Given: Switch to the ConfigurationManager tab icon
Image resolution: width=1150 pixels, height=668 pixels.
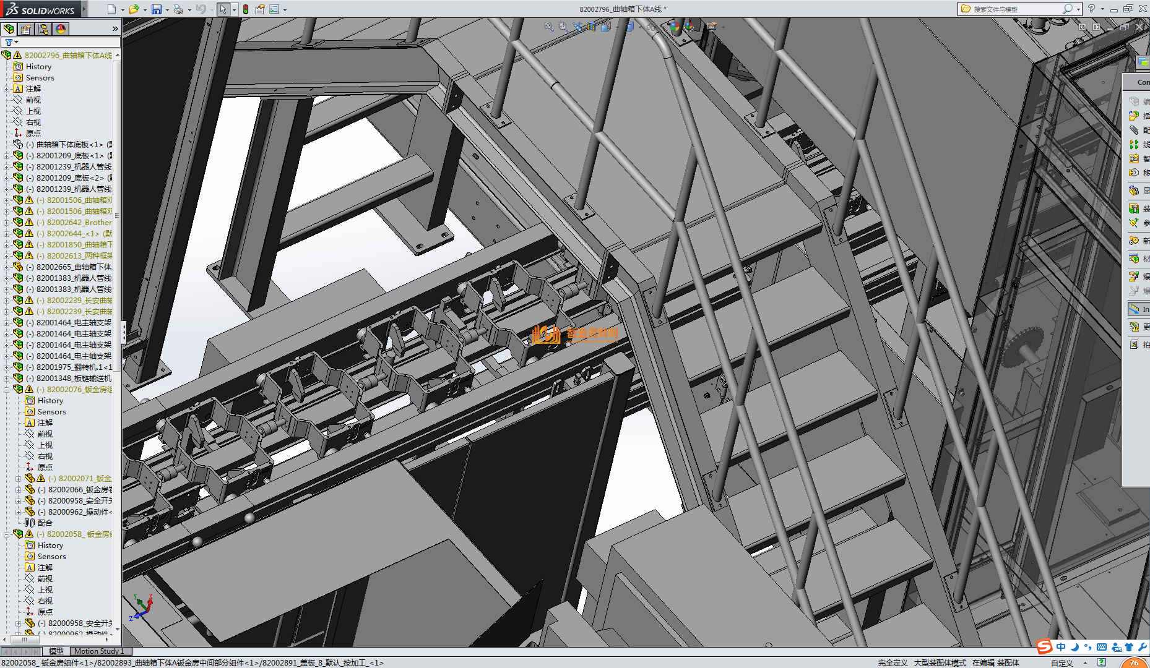Looking at the screenshot, I should [x=43, y=29].
